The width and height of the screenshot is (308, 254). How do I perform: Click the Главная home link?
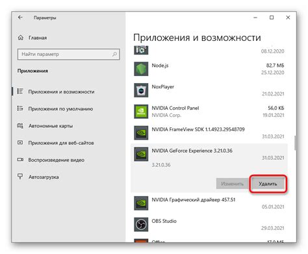(38, 38)
